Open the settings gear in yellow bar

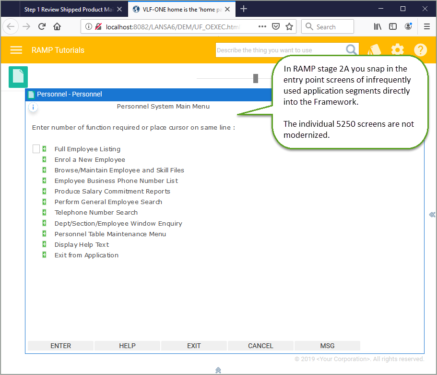click(397, 50)
